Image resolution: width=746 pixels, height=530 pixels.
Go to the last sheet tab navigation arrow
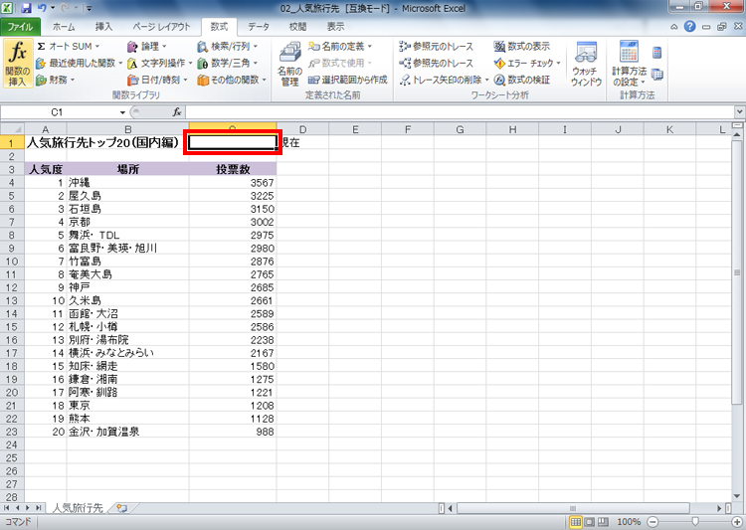point(39,508)
